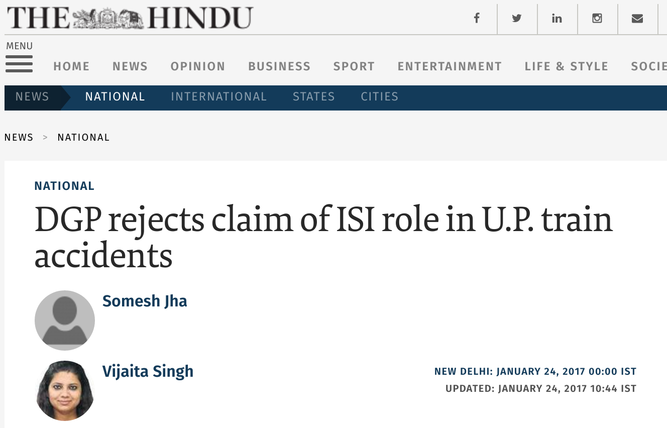Open author link Somesh Jha
667x428 pixels.
point(145,301)
